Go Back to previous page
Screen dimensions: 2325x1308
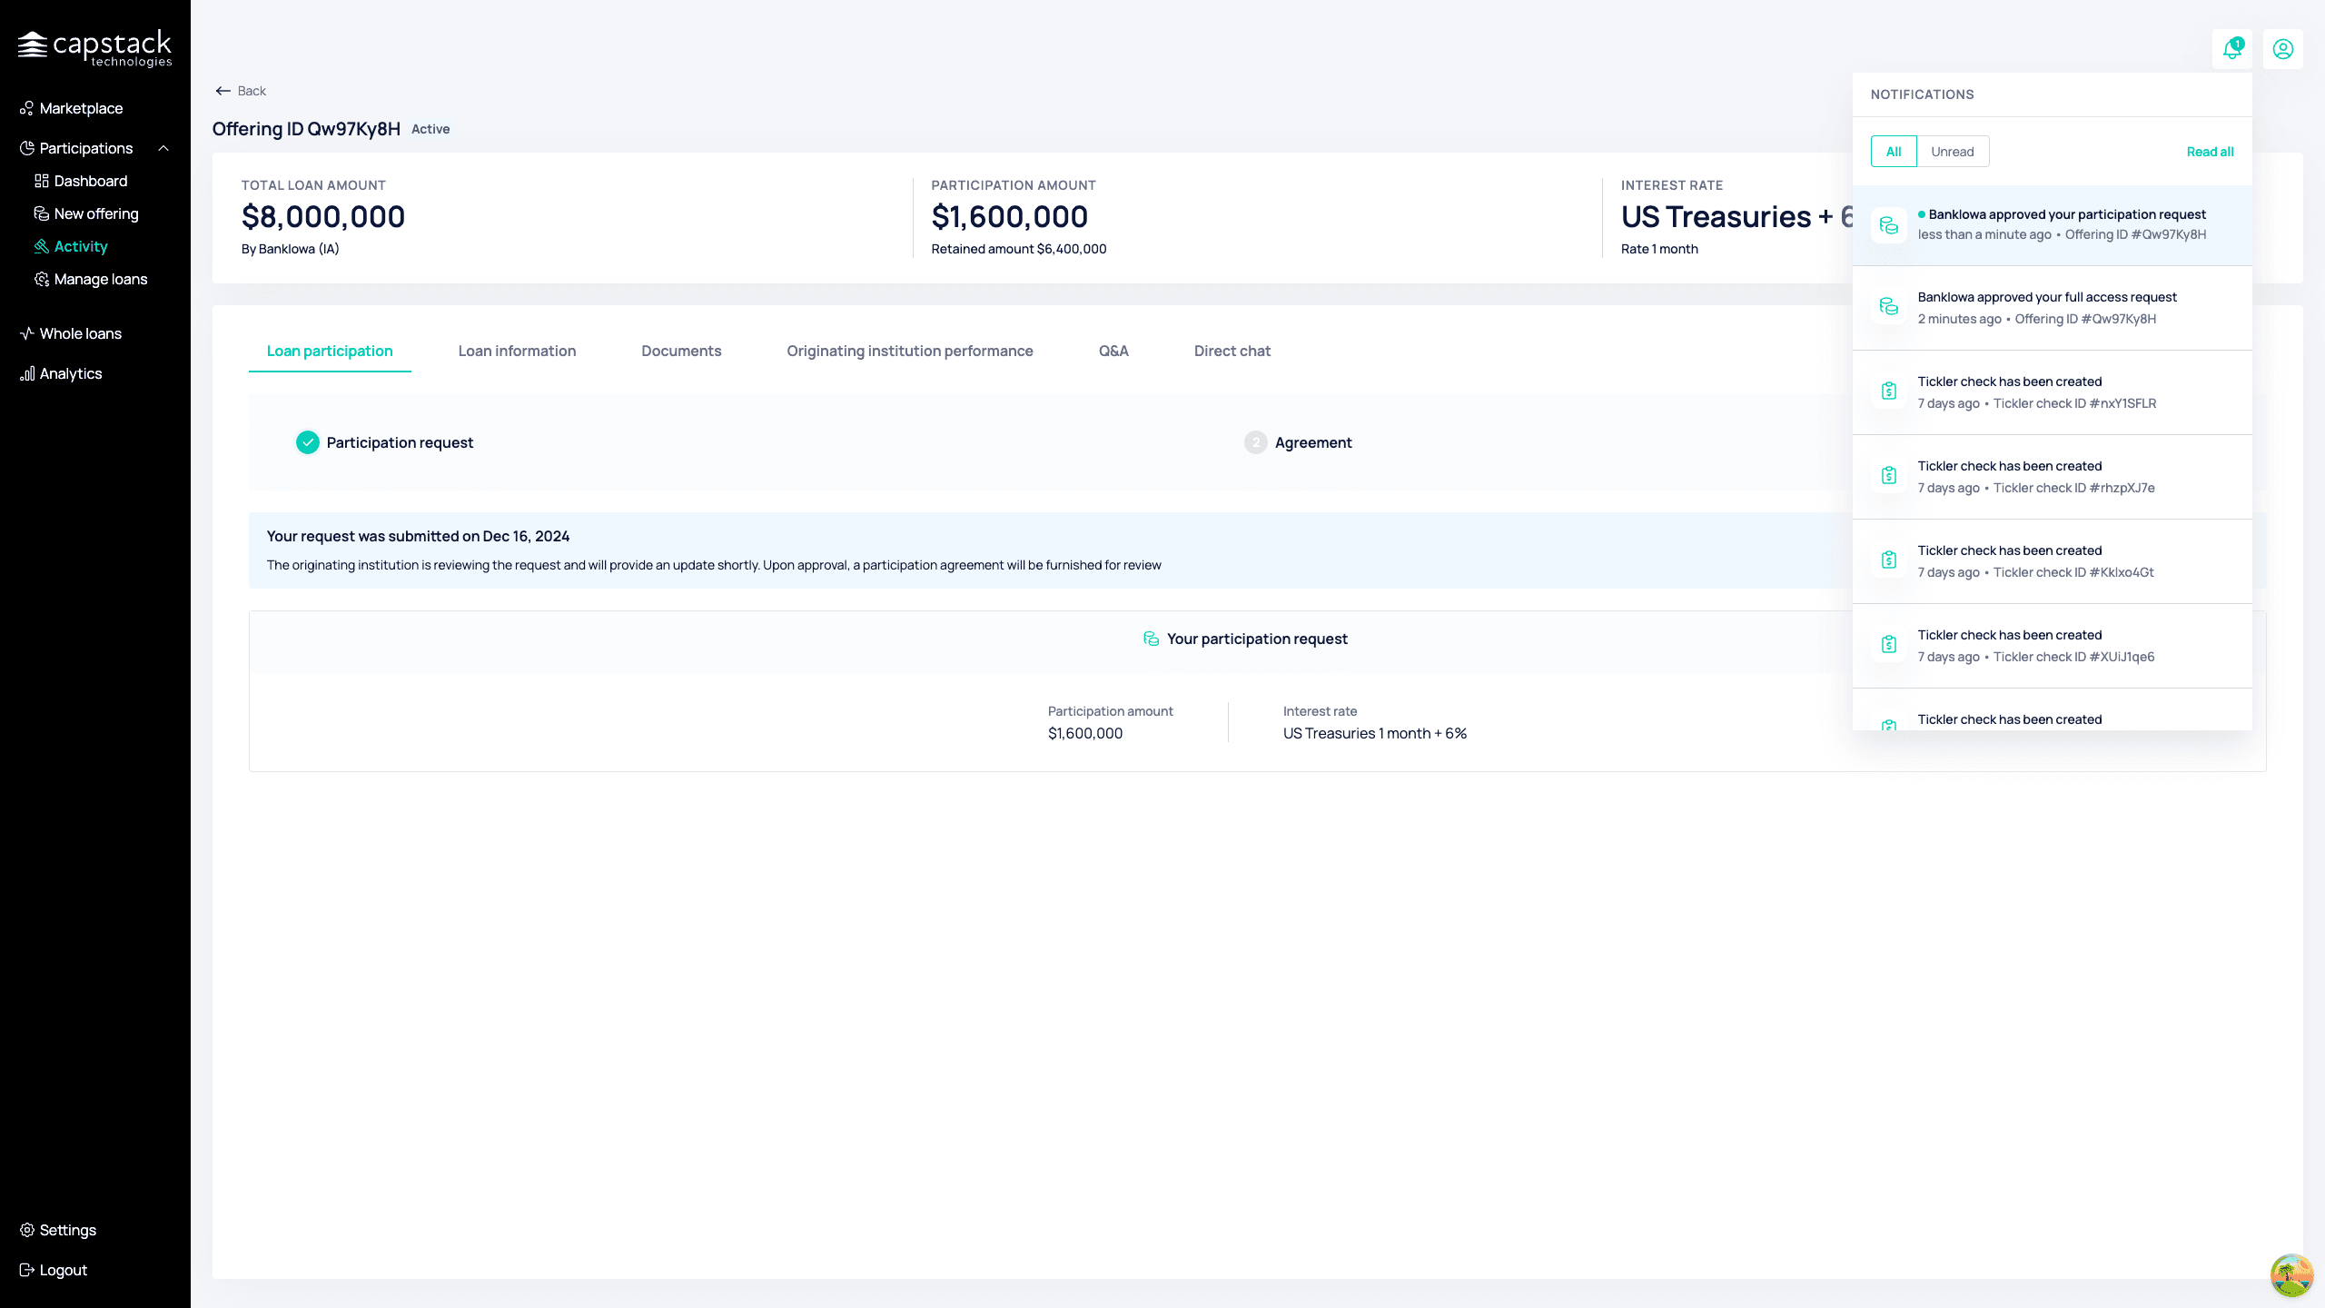pos(241,91)
